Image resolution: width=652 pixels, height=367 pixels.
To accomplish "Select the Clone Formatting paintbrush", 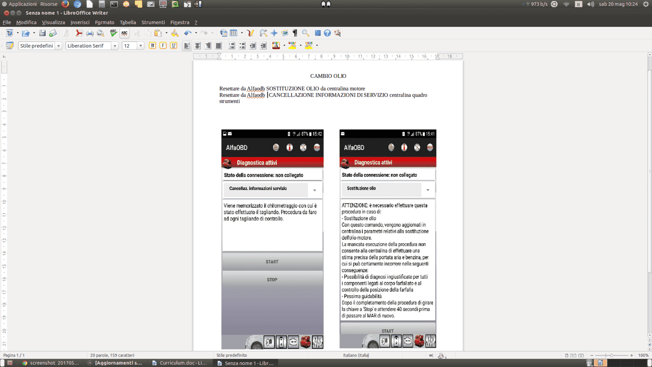I will pyautogui.click(x=175, y=33).
